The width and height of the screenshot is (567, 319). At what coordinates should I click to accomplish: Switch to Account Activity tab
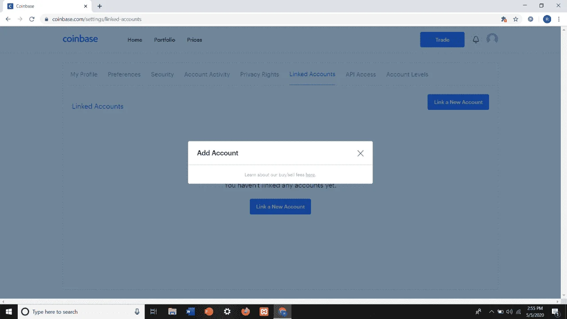(207, 74)
